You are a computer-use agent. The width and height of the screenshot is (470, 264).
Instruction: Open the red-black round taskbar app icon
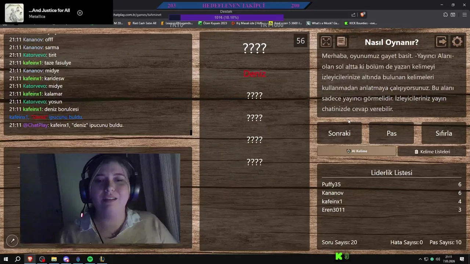(x=42, y=259)
